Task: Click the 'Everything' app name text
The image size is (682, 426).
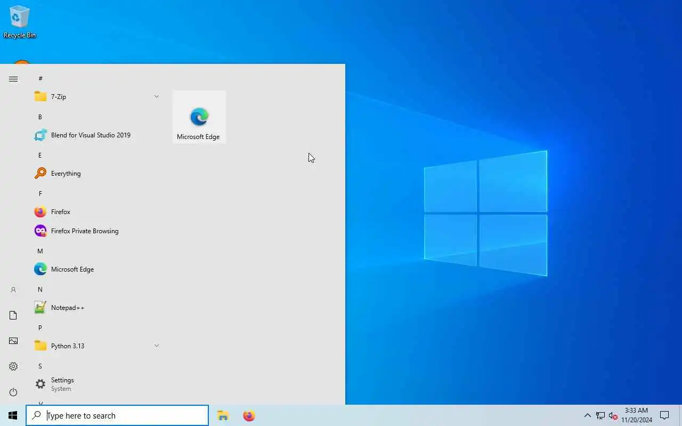Action: (x=66, y=174)
